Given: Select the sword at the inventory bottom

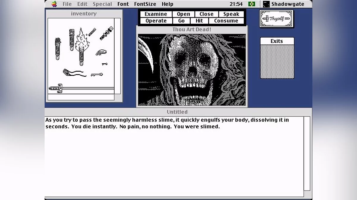Looking at the screenshot, I should coord(81,88).
